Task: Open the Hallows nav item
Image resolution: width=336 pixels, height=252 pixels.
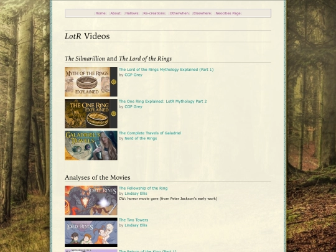Action: pyautogui.click(x=132, y=13)
